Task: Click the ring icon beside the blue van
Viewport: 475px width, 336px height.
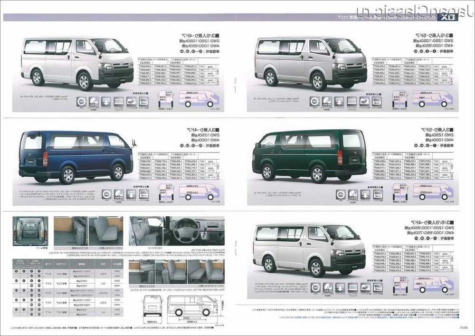Action: tap(106, 194)
